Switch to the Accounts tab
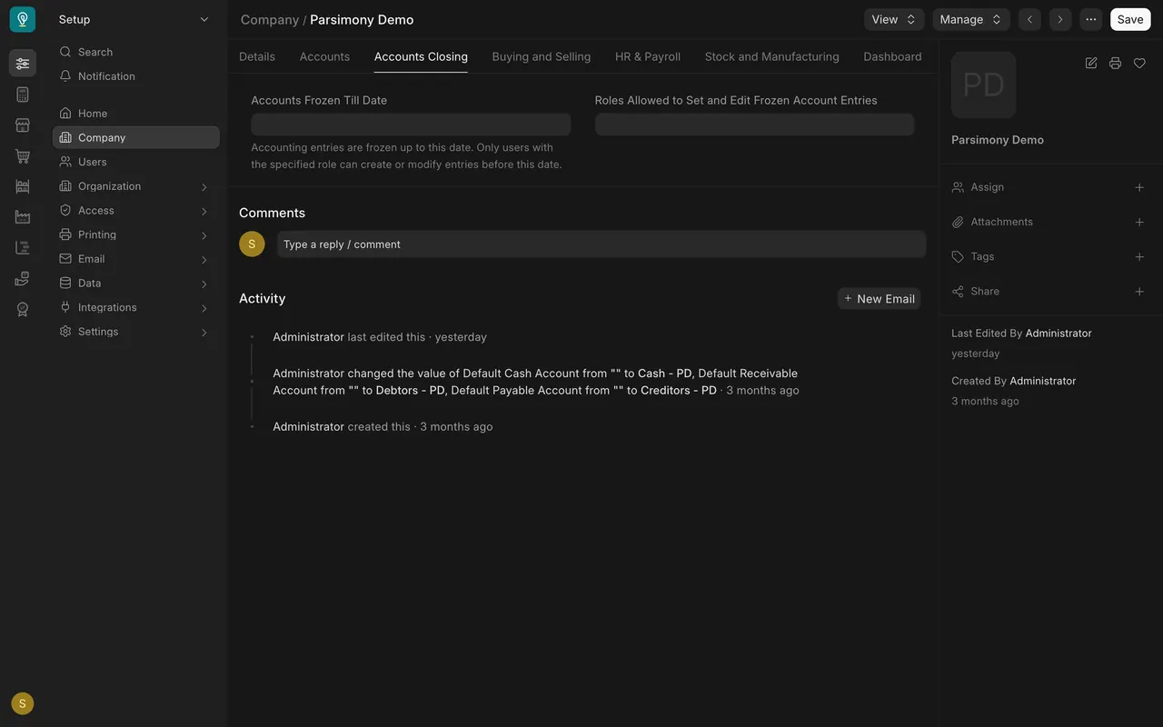Viewport: 1163px width, 727px height. click(x=324, y=56)
